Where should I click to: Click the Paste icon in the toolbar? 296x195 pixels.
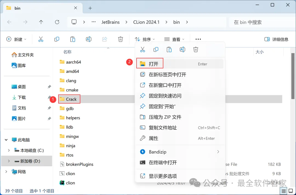coord(73,39)
